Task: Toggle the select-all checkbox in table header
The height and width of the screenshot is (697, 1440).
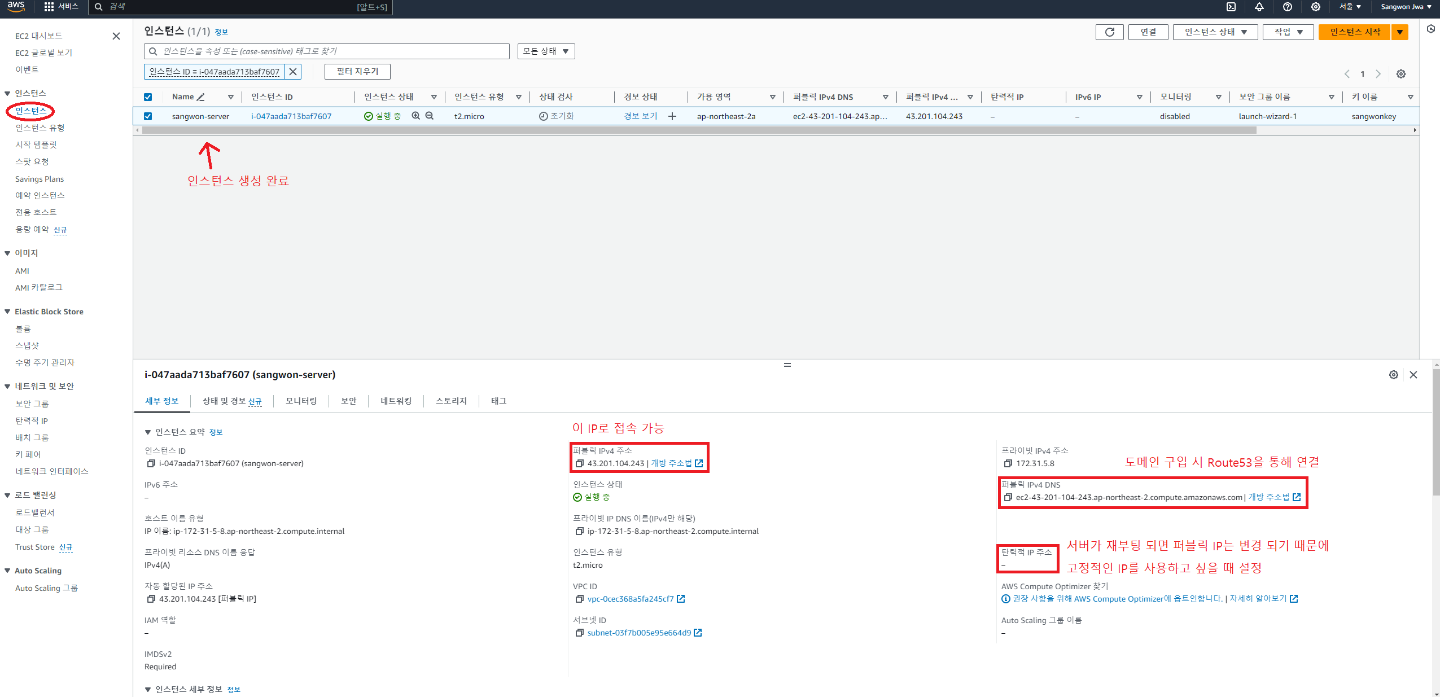Action: (148, 97)
